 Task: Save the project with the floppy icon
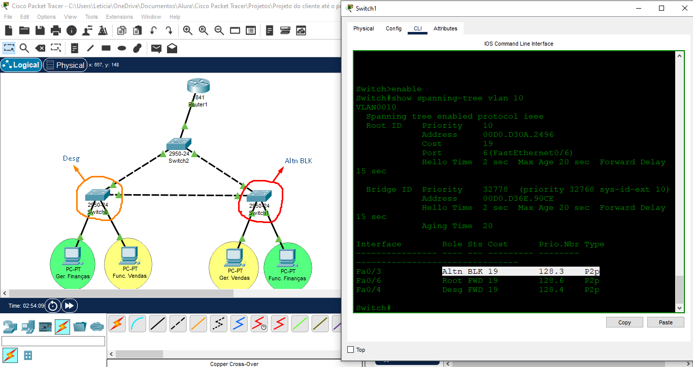pyautogui.click(x=40, y=30)
